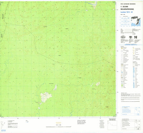Click the blue banner line below the logos
The height and width of the screenshot is (133, 143).
pos(131,45)
